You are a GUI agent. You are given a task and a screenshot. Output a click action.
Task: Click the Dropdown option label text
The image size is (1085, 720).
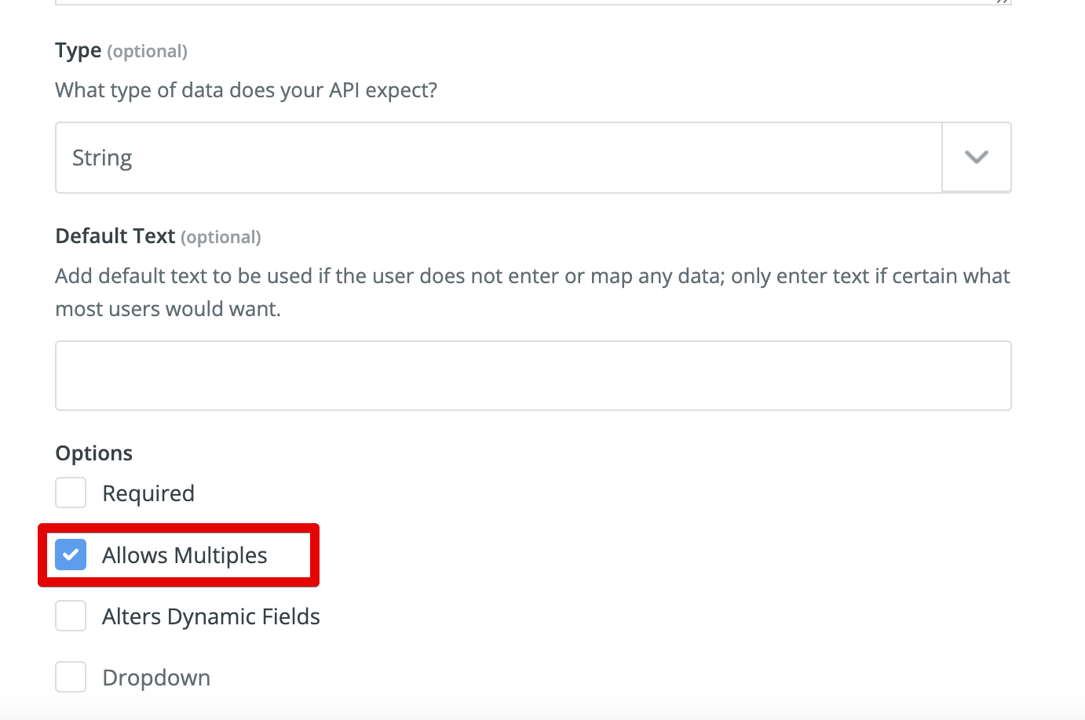pos(156,678)
